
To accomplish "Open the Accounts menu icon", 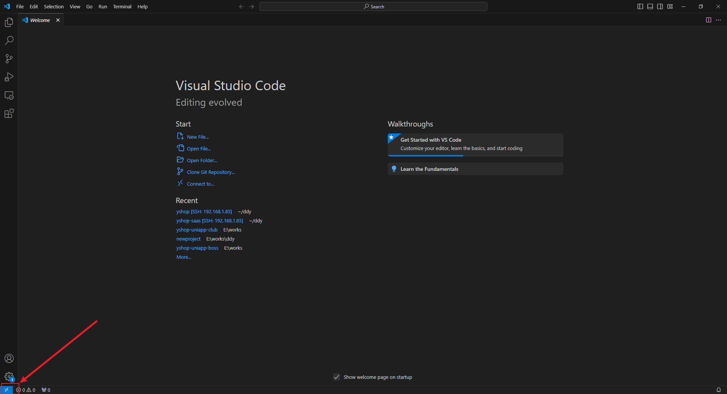I will (9, 358).
